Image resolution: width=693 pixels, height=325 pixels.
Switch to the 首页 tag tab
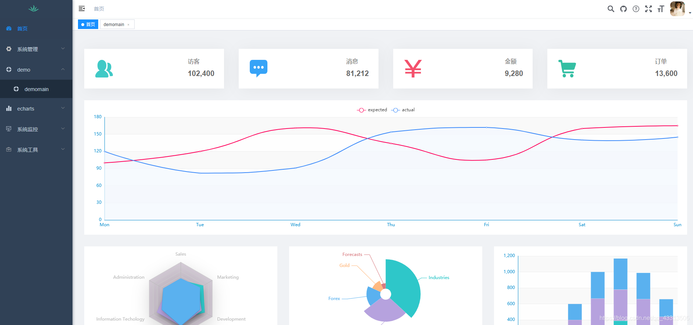(88, 24)
